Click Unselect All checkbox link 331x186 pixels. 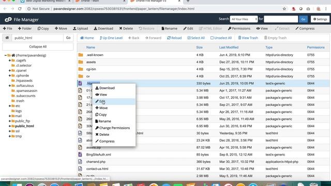221,38
